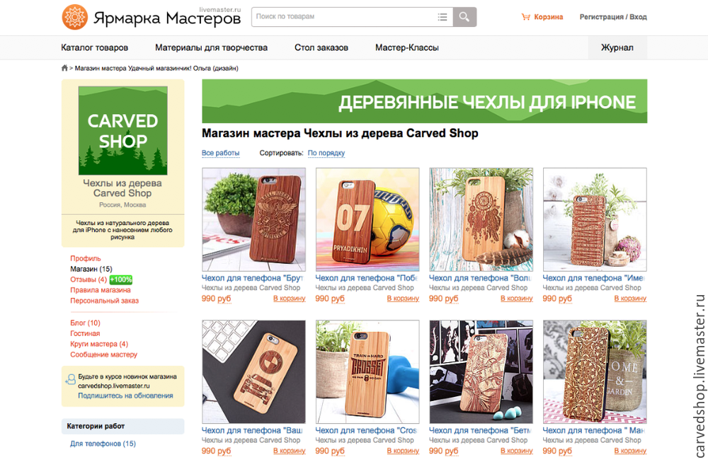Click the shopping cart icon next to Корзина
708x462 pixels.
525,17
